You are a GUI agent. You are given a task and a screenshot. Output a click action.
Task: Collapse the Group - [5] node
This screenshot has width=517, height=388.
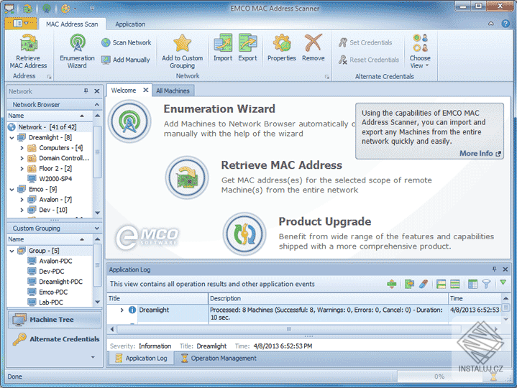[12, 251]
